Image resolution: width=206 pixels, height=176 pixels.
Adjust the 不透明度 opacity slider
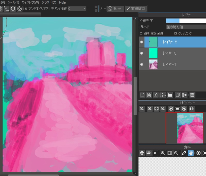(x=186, y=21)
